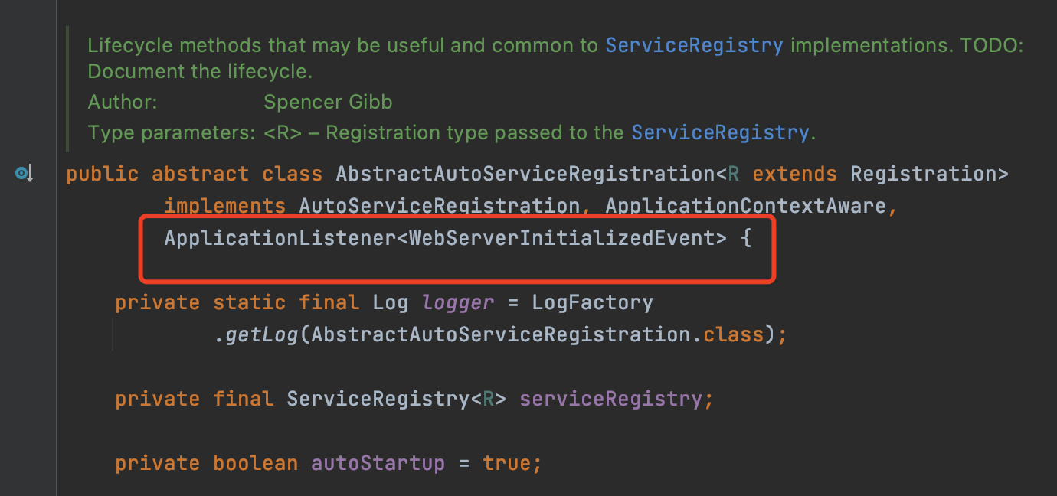The image size is (1057, 496).
Task: Click the Registration type after extends
Action: click(x=924, y=174)
